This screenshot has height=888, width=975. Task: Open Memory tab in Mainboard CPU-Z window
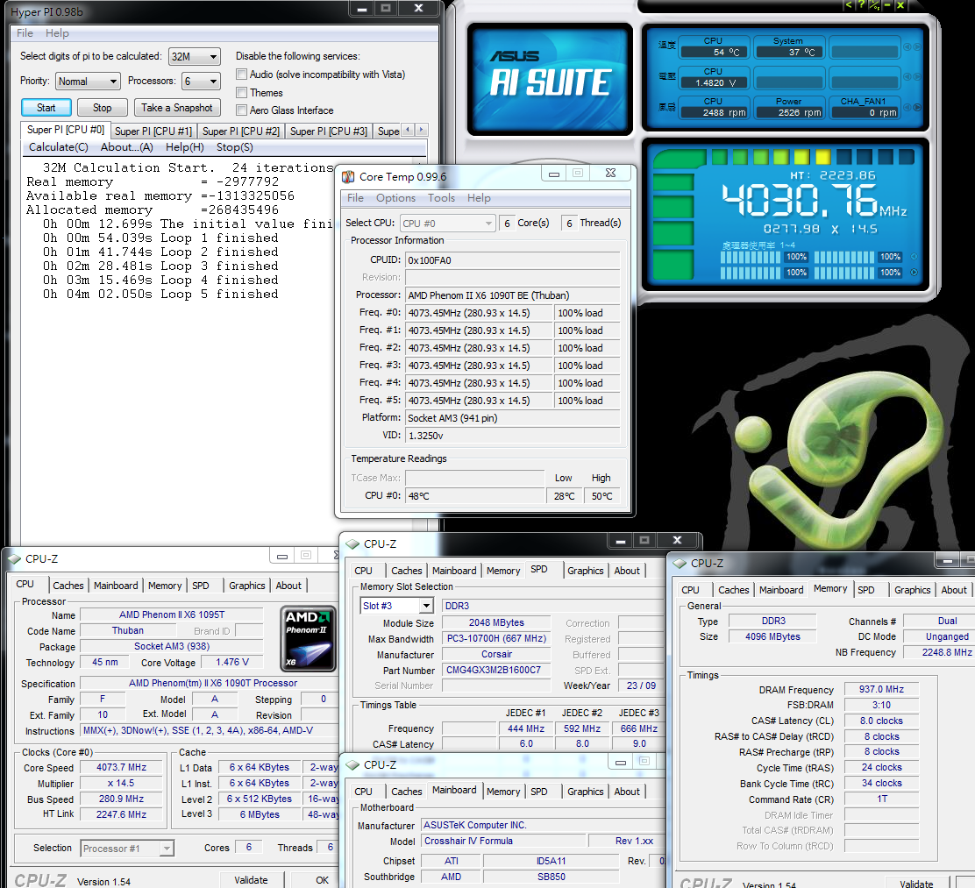coord(503,792)
